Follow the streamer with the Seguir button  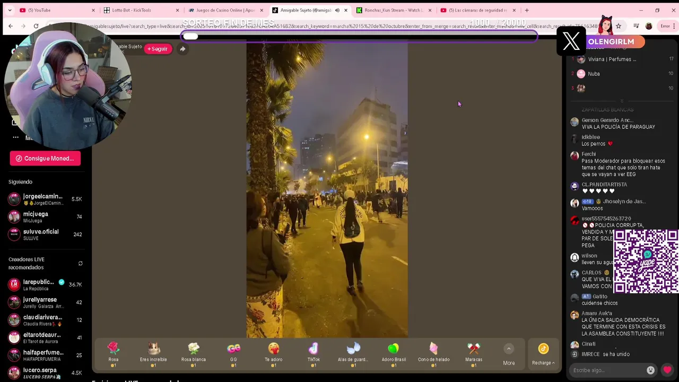click(x=158, y=49)
